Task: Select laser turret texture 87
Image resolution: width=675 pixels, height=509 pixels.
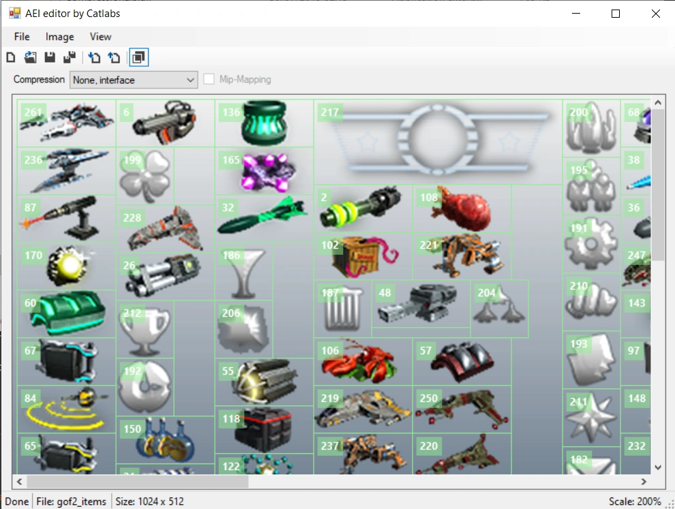Action: pos(66,219)
